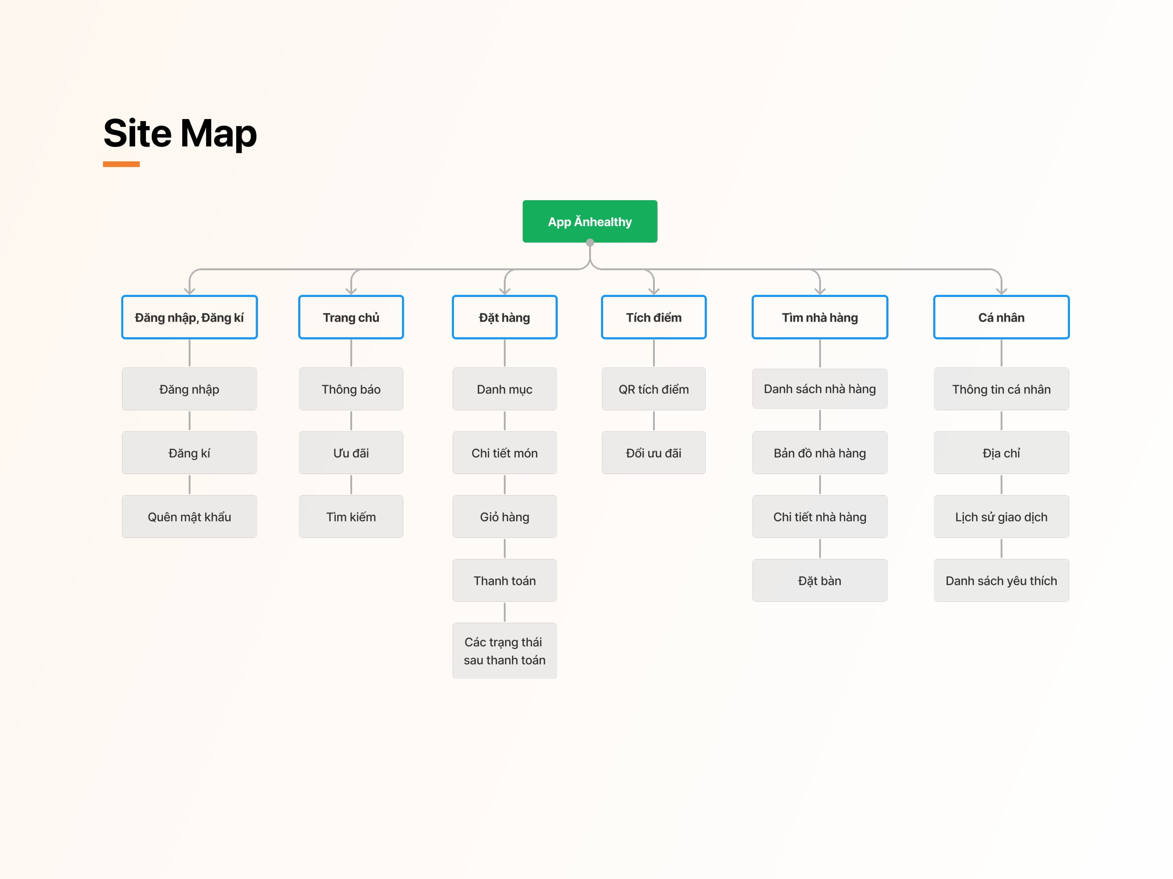The width and height of the screenshot is (1173, 879).
Task: Select the Tích điểm section box
Action: (653, 318)
